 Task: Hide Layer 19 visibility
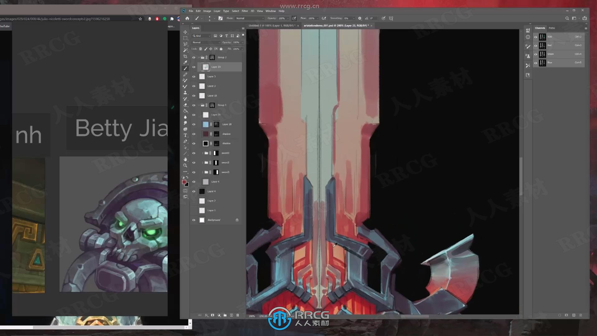pos(194,96)
